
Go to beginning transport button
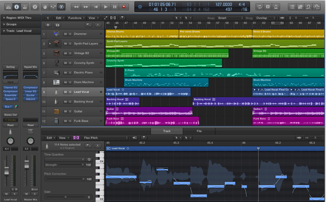(95, 7)
